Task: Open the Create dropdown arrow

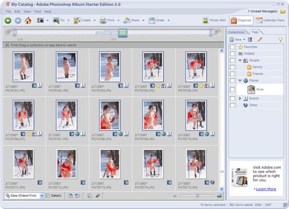Action: click(94, 20)
